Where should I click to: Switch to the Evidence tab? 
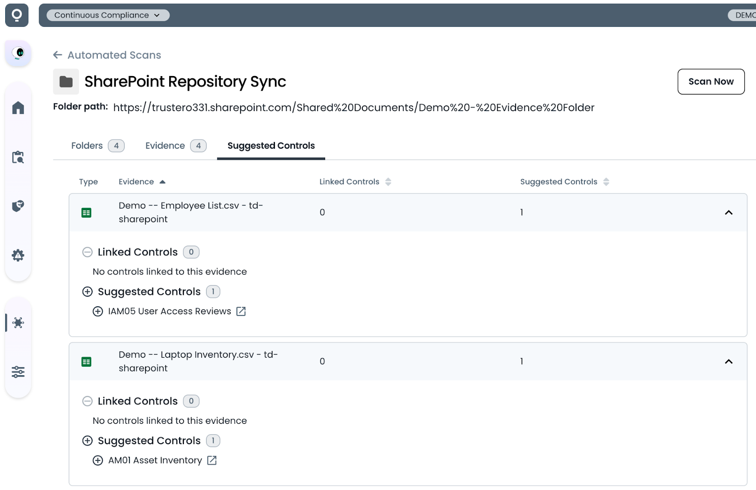175,146
